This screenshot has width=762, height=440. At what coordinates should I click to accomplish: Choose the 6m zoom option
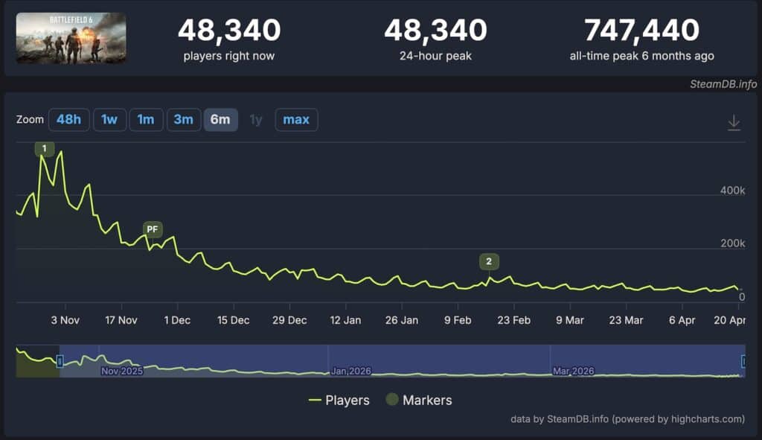(x=220, y=120)
